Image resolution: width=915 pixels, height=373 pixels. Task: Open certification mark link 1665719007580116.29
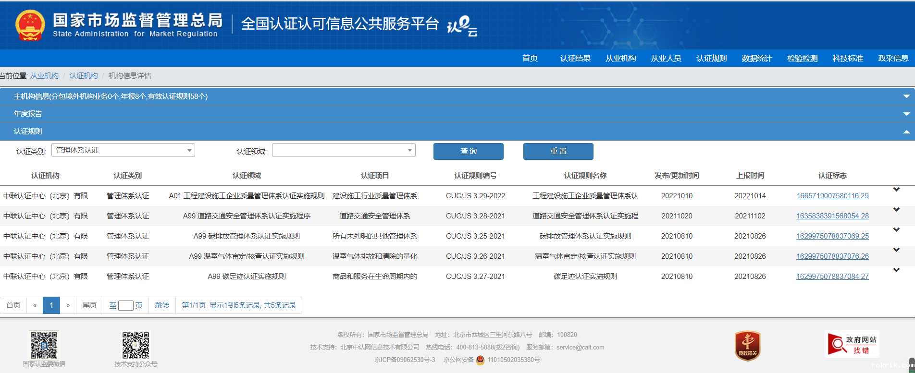832,196
